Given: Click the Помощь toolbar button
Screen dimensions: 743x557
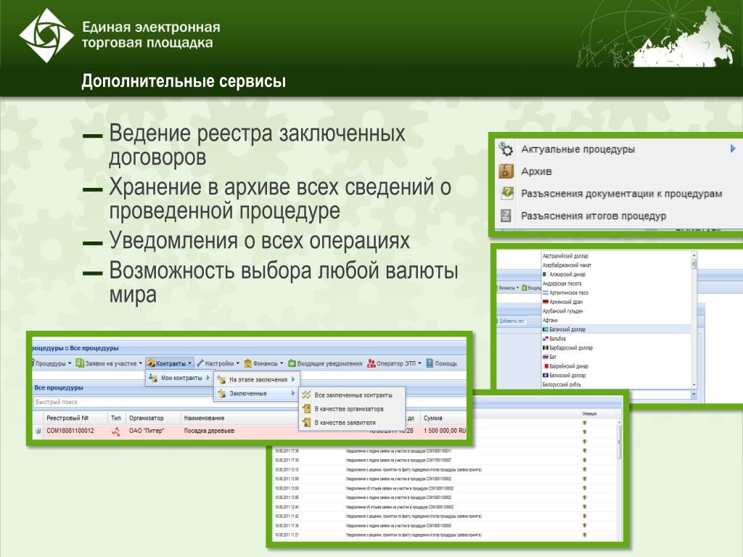Looking at the screenshot, I should (441, 363).
